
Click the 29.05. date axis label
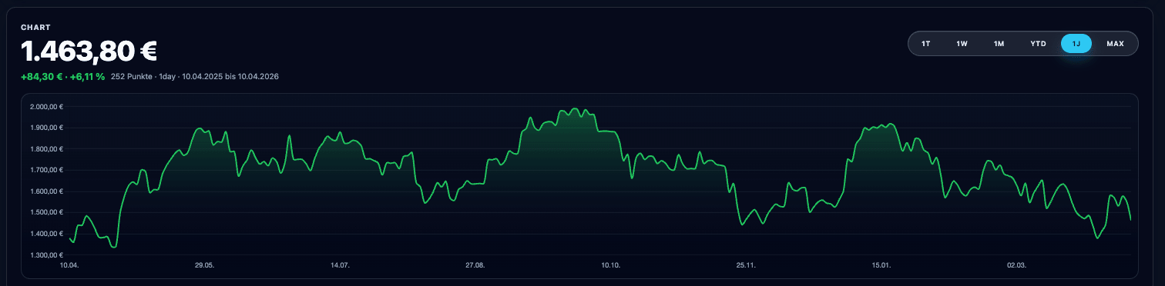click(x=204, y=265)
